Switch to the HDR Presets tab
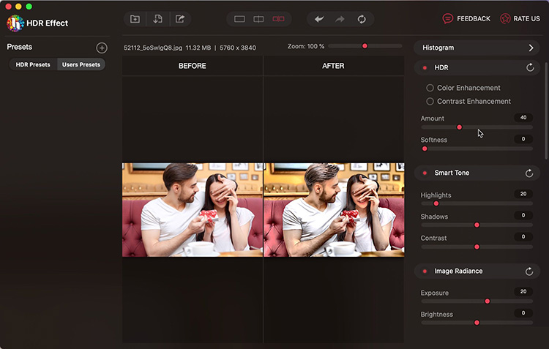This screenshot has width=549, height=349. point(33,64)
